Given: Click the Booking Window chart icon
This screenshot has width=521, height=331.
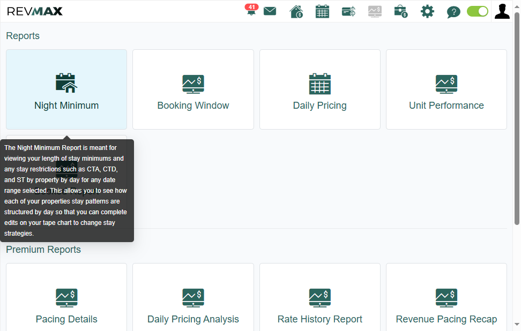Looking at the screenshot, I should [193, 84].
